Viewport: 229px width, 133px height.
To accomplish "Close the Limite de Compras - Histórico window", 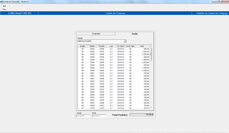I will click(225, 1).
